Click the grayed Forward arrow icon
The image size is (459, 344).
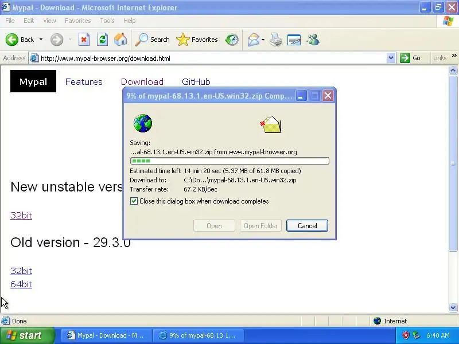click(56, 40)
